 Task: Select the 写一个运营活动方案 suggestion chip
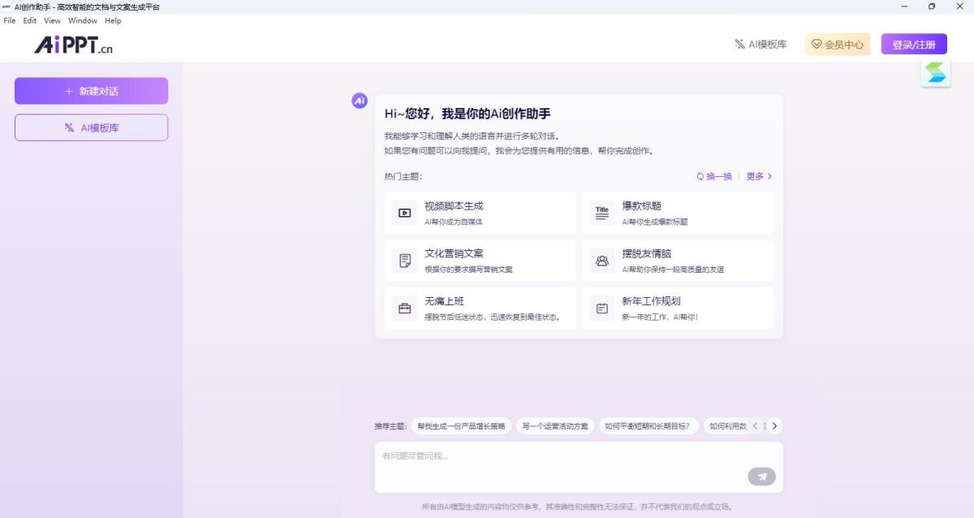tap(555, 426)
